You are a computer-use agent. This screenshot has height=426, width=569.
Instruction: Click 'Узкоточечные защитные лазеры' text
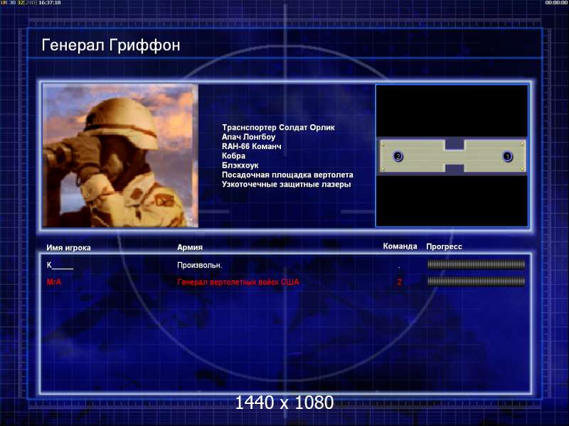[287, 185]
